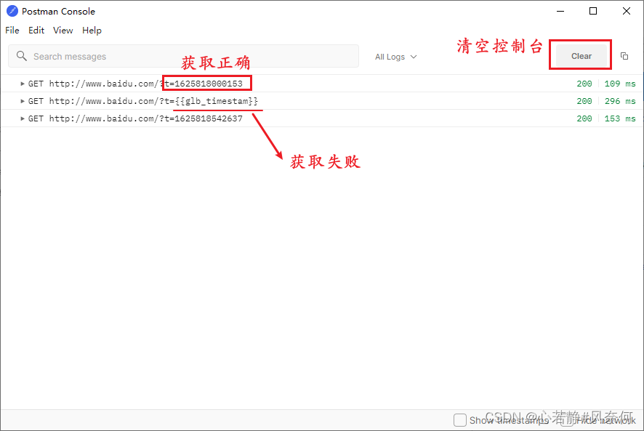Select the log row containing {{glb_timestam}}
Image resolution: width=644 pixels, height=431 pixels.
[x=322, y=101]
